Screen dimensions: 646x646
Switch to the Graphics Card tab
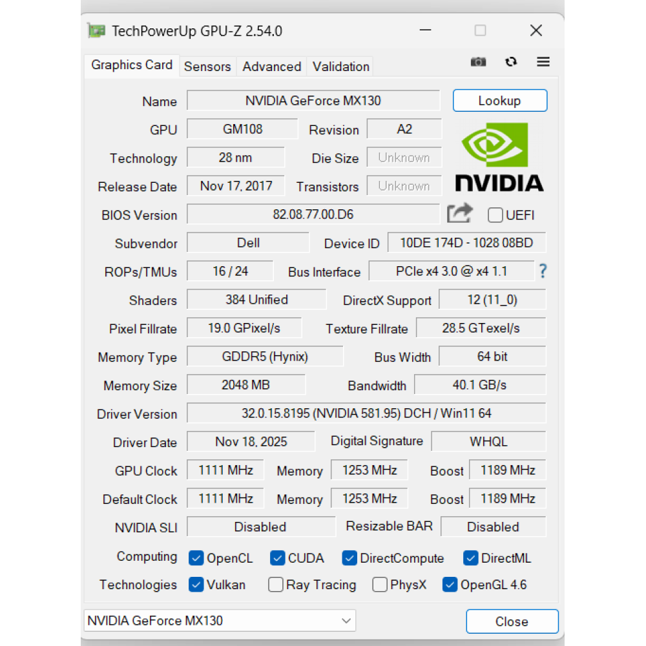click(132, 65)
